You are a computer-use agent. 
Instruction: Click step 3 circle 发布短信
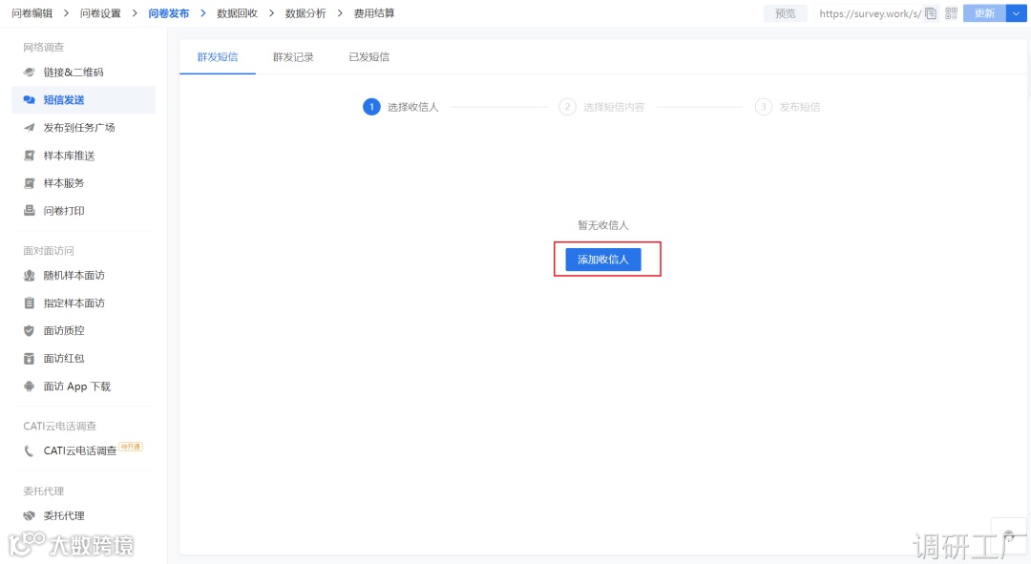(764, 107)
